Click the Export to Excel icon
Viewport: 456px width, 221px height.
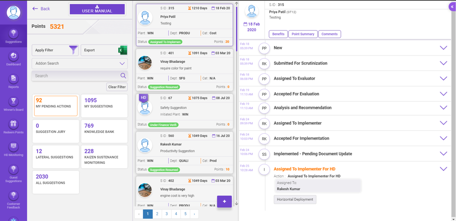pos(123,50)
